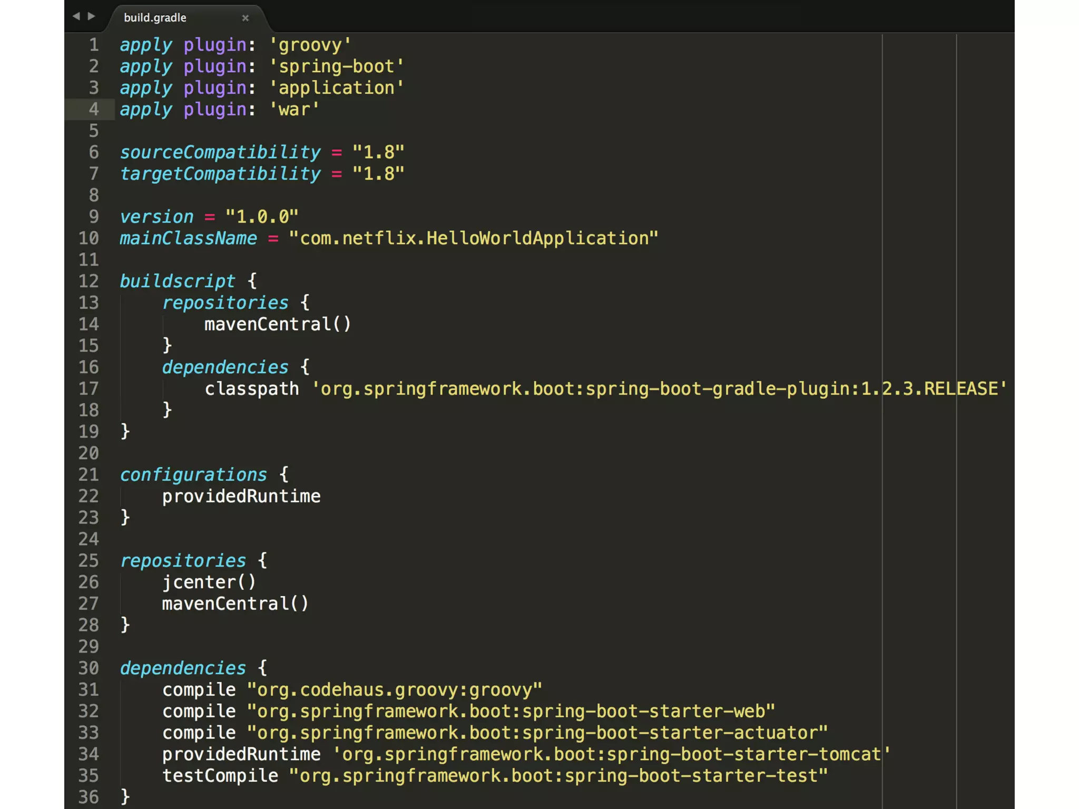The width and height of the screenshot is (1079, 809).
Task: Place cursor in 'spring-boot' plugin string
Action: point(336,67)
